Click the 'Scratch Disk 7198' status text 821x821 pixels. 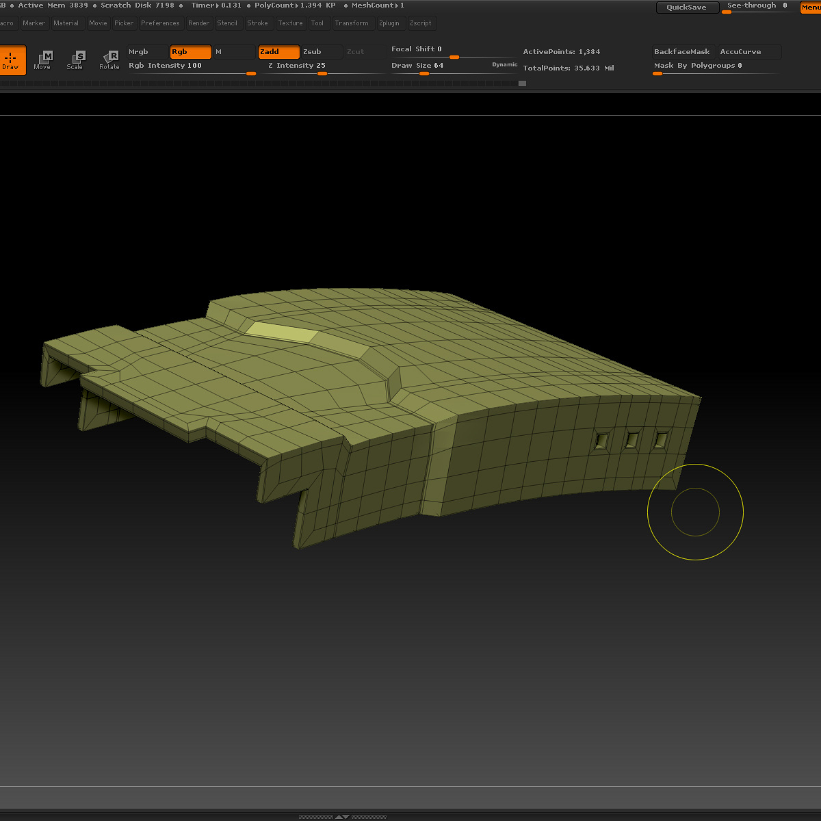138,5
